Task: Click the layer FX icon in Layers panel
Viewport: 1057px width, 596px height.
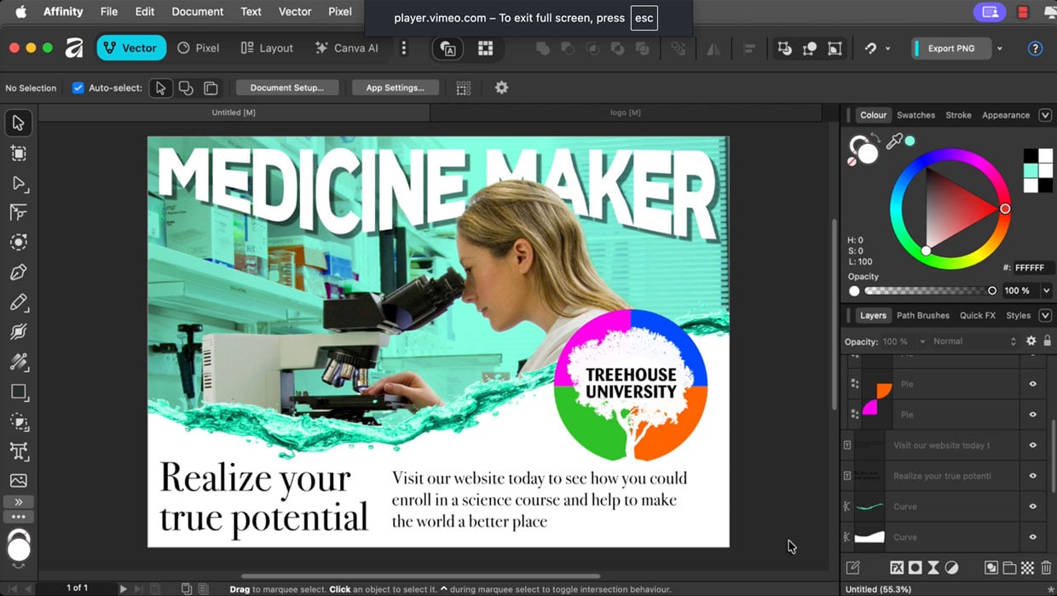Action: (897, 567)
